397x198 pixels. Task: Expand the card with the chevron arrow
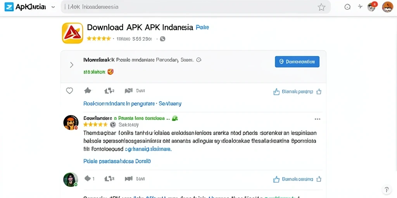pos(72,65)
